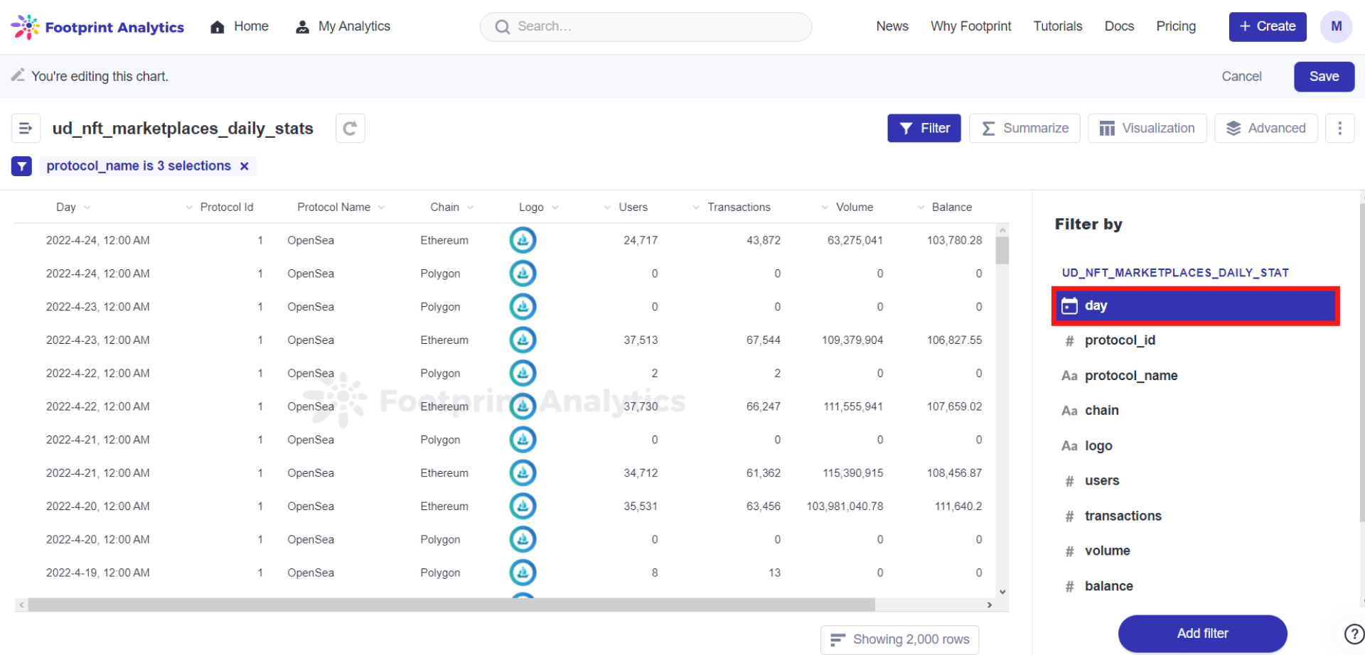Expand the Users column dropdown
The width and height of the screenshot is (1365, 655).
(608, 207)
